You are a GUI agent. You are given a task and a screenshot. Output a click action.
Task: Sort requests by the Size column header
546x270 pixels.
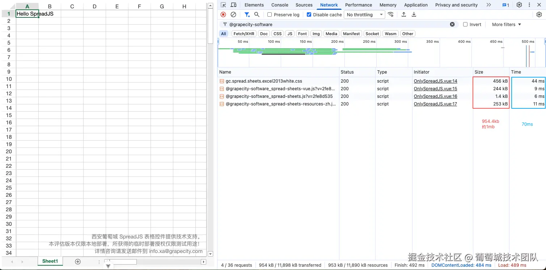[491, 72]
